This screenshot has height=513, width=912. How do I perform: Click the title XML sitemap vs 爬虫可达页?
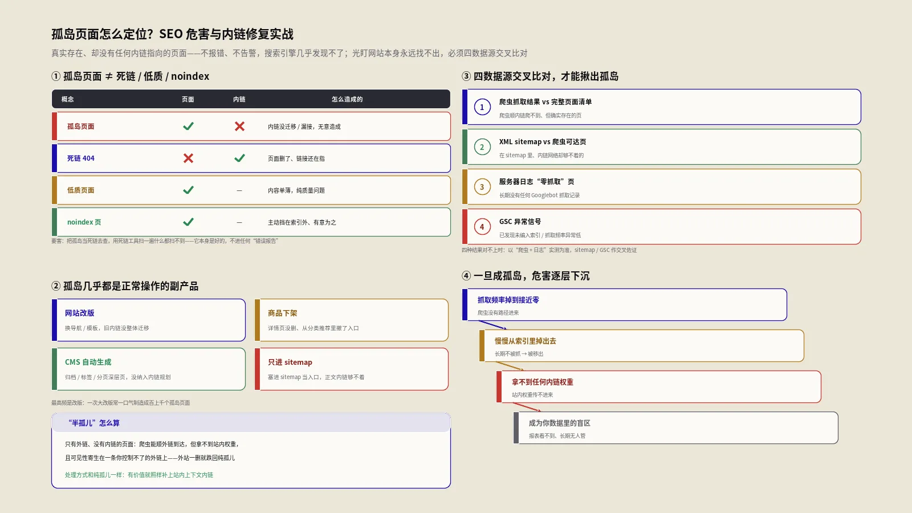543,142
